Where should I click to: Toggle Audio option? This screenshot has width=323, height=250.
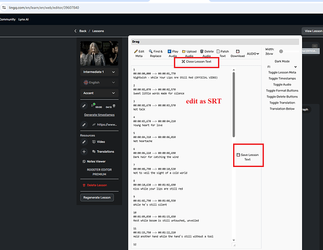tap(282, 84)
